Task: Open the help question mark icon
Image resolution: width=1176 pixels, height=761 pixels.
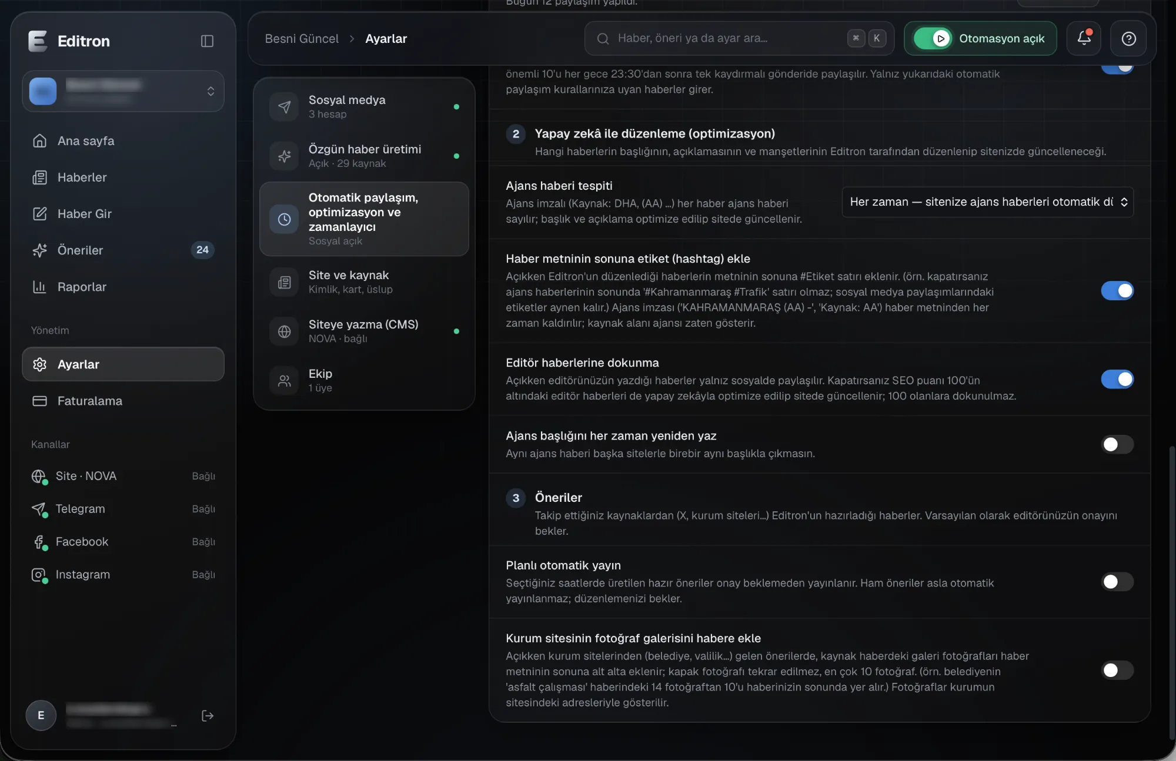Action: [1128, 38]
